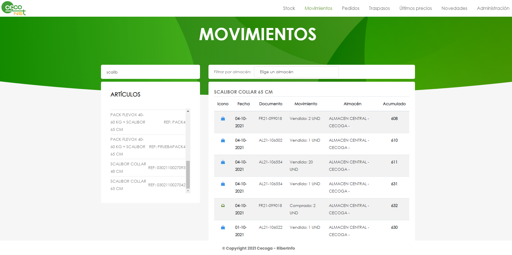
Task: Open the Novedades section
Action: click(454, 8)
